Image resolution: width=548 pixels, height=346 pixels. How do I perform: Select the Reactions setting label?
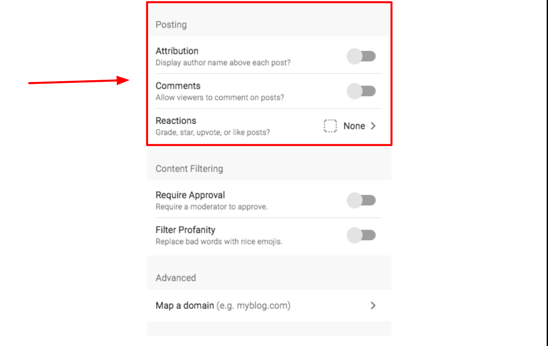[x=176, y=121]
